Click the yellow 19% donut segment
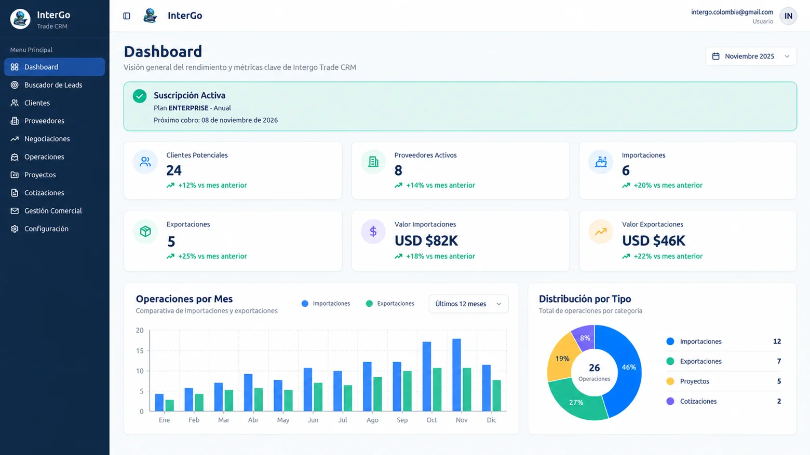Screen dimensions: 810x455 point(562,359)
